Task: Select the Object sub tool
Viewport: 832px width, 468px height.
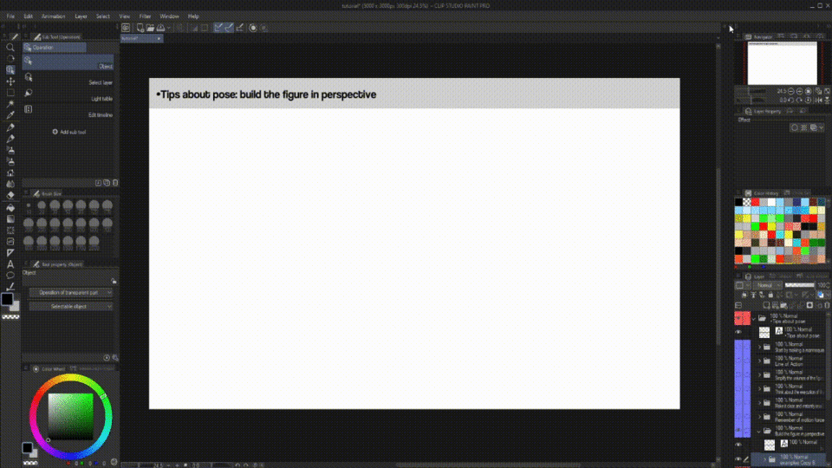Action: (x=68, y=62)
